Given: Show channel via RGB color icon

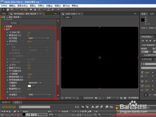Looking at the screenshot, I should pos(104,98).
